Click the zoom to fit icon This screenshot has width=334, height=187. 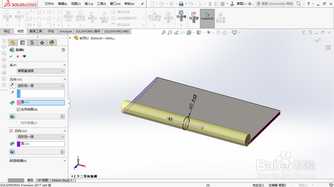point(163,33)
